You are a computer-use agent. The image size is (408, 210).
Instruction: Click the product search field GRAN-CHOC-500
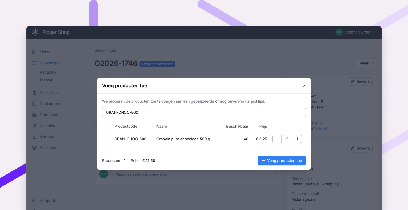click(204, 113)
